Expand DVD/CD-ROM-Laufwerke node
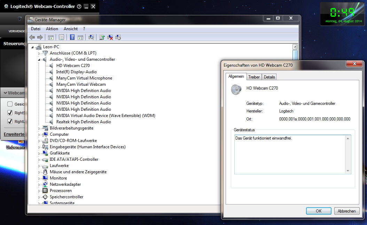This screenshot has width=367, height=225. tap(39, 141)
